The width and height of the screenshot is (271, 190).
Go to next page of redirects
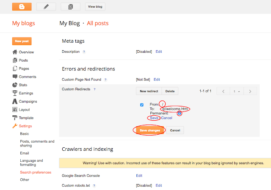(x=250, y=91)
